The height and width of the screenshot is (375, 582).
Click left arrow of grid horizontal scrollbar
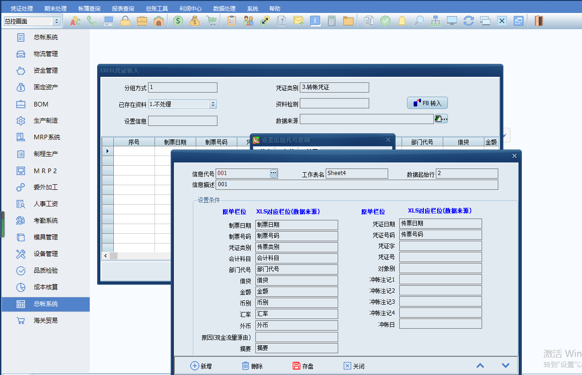[x=105, y=256]
